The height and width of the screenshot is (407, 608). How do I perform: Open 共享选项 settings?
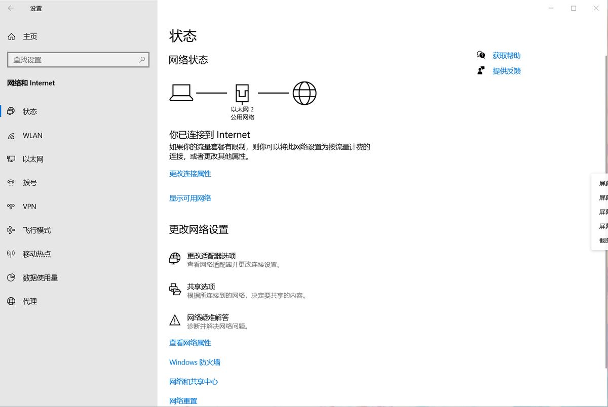(201, 287)
